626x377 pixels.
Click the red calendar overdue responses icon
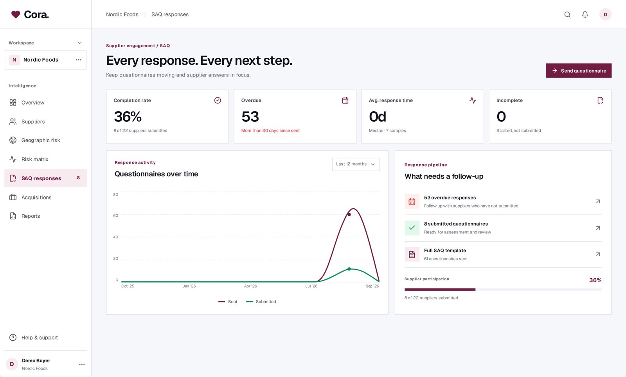[412, 201]
